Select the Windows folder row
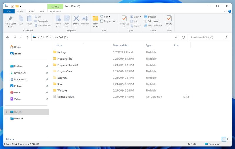Screen dimensions: 235x149 pos(122,90)
